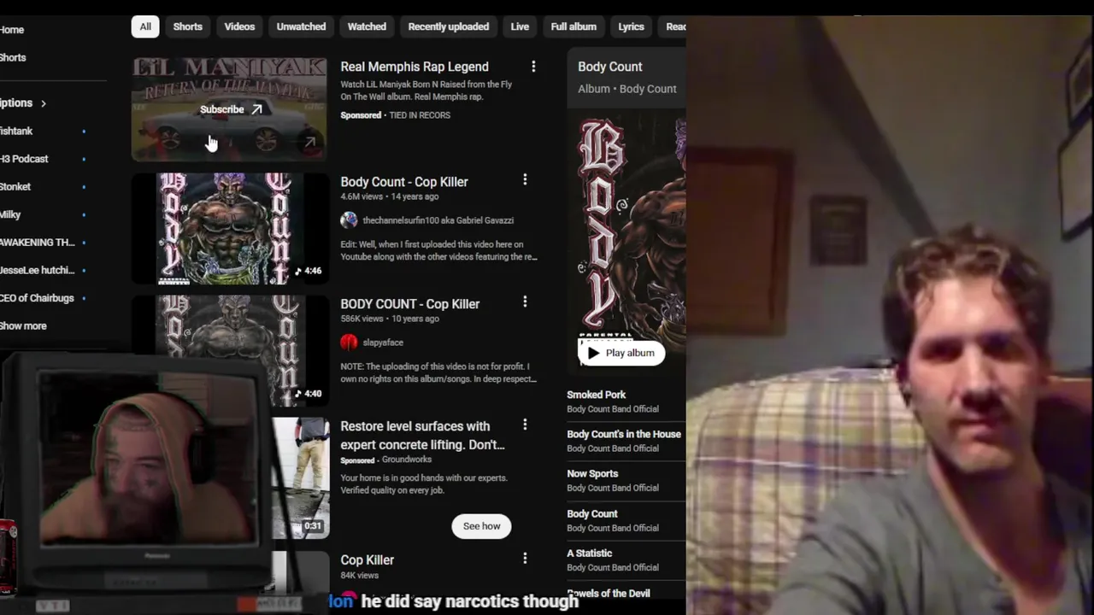1094x615 pixels.
Task: Open the H3 Podcast subscription
Action: pos(24,159)
